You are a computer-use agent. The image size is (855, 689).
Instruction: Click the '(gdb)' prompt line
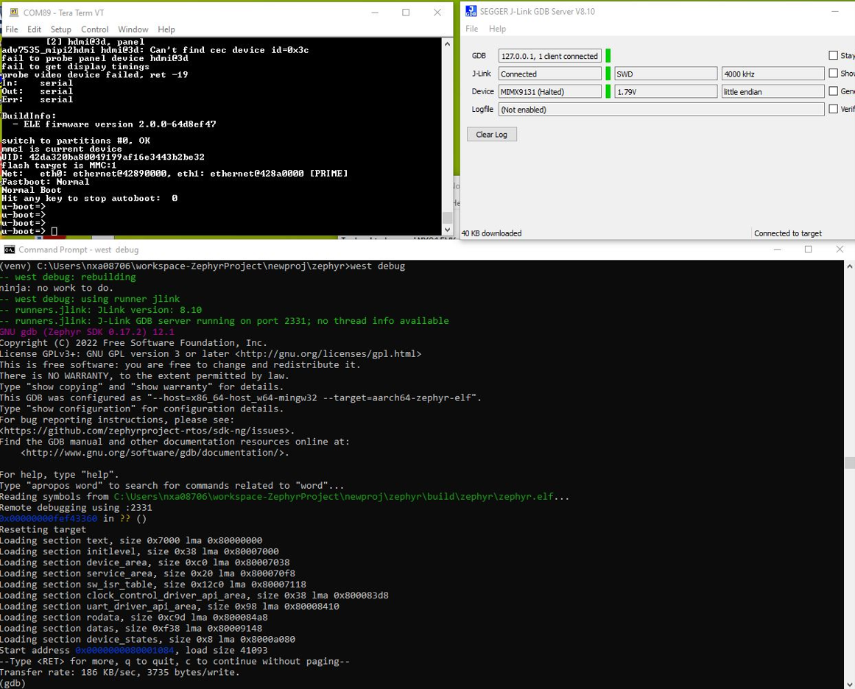click(x=13, y=683)
